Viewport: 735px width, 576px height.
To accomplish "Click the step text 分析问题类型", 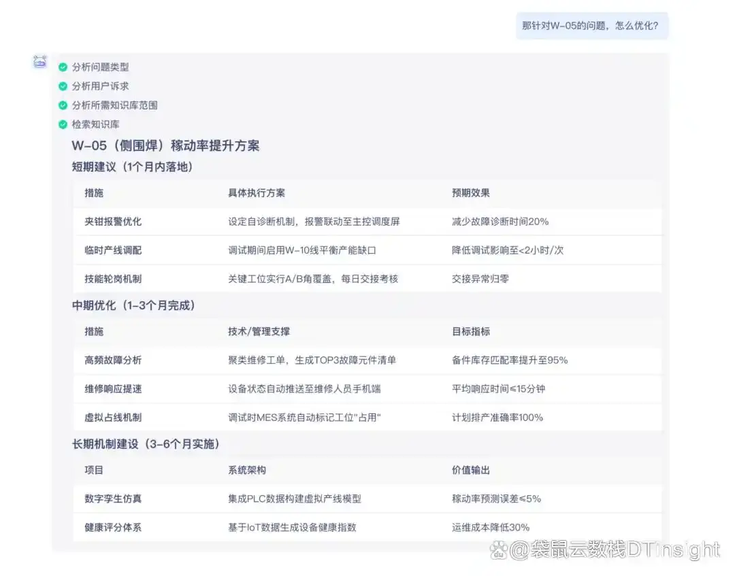I will [x=100, y=67].
